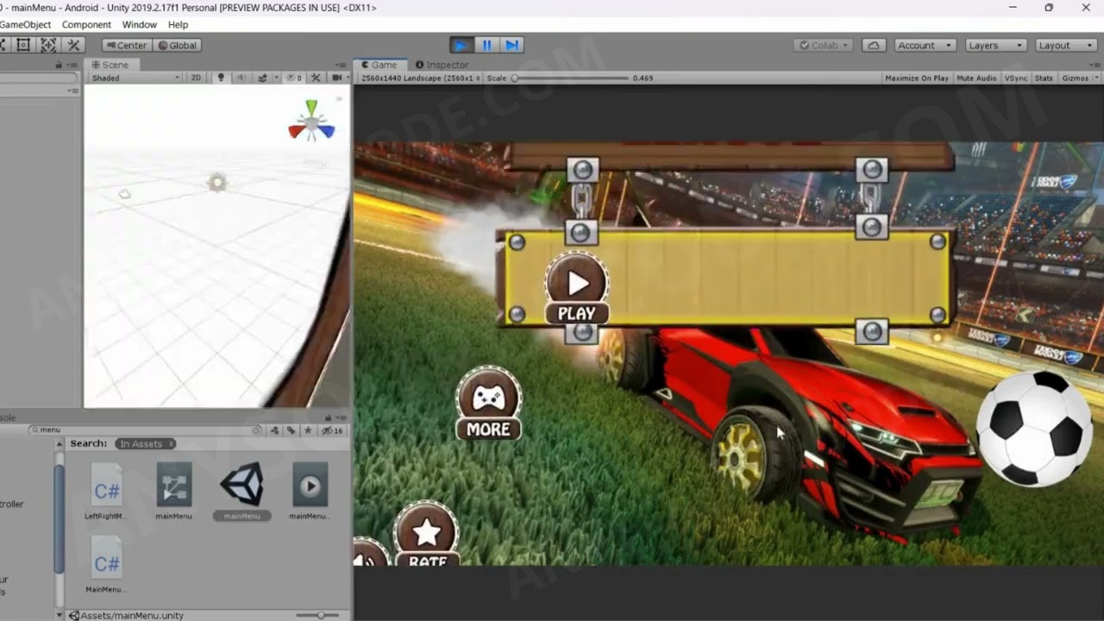Open the Collab dropdown
This screenshot has width=1104, height=621.
click(823, 45)
